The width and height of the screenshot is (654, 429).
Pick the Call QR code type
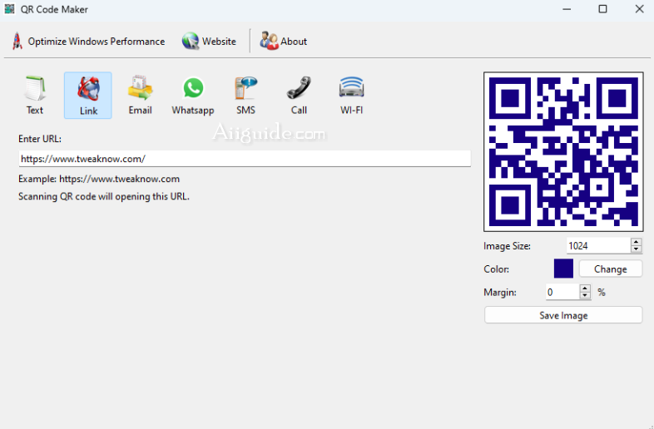[x=299, y=96]
